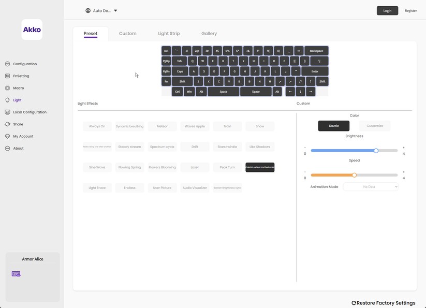Click the Caps key on keyboard preview

click(x=180, y=71)
